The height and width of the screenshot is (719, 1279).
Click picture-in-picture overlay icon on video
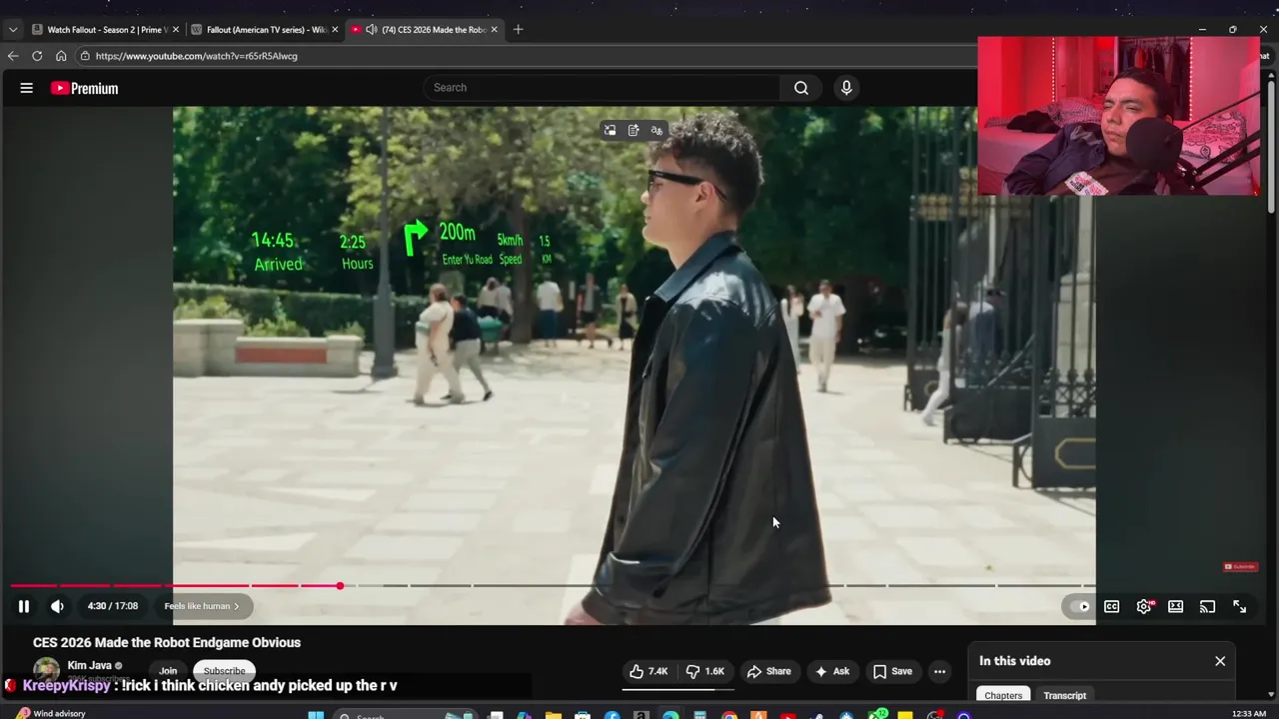click(611, 131)
